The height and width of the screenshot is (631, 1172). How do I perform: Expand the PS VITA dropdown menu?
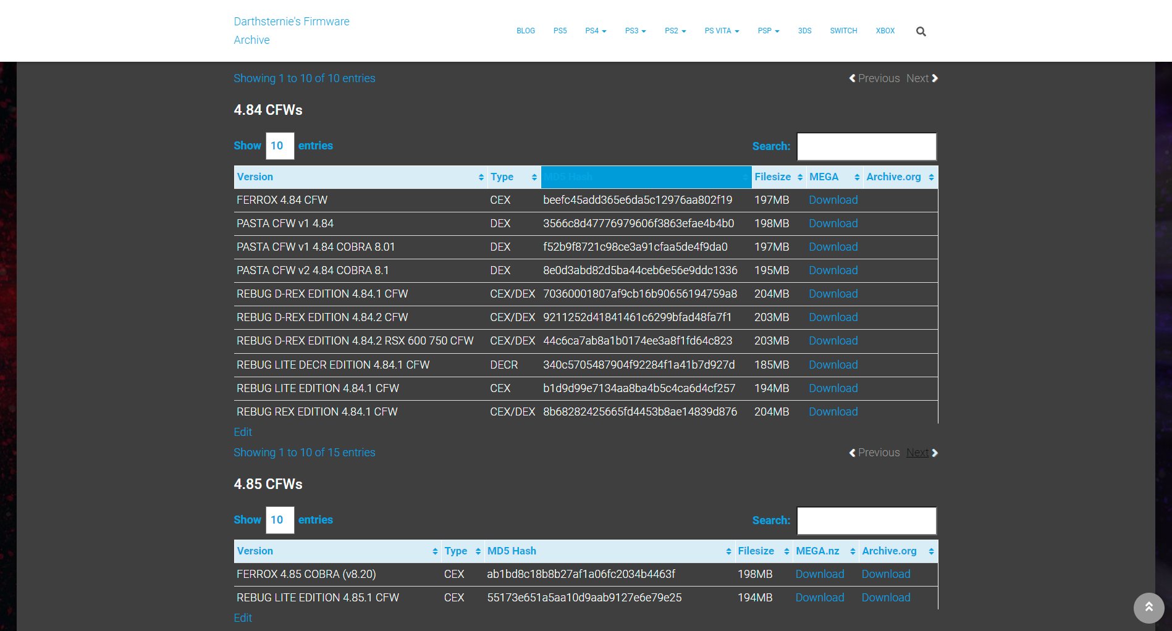(722, 31)
